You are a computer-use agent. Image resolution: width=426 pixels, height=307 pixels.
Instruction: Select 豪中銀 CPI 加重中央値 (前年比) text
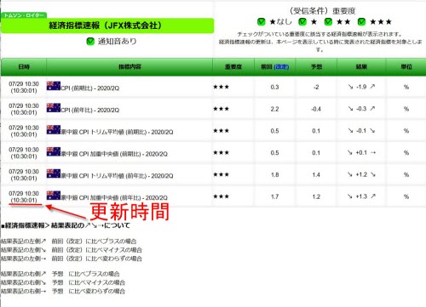pyautogui.click(x=114, y=197)
